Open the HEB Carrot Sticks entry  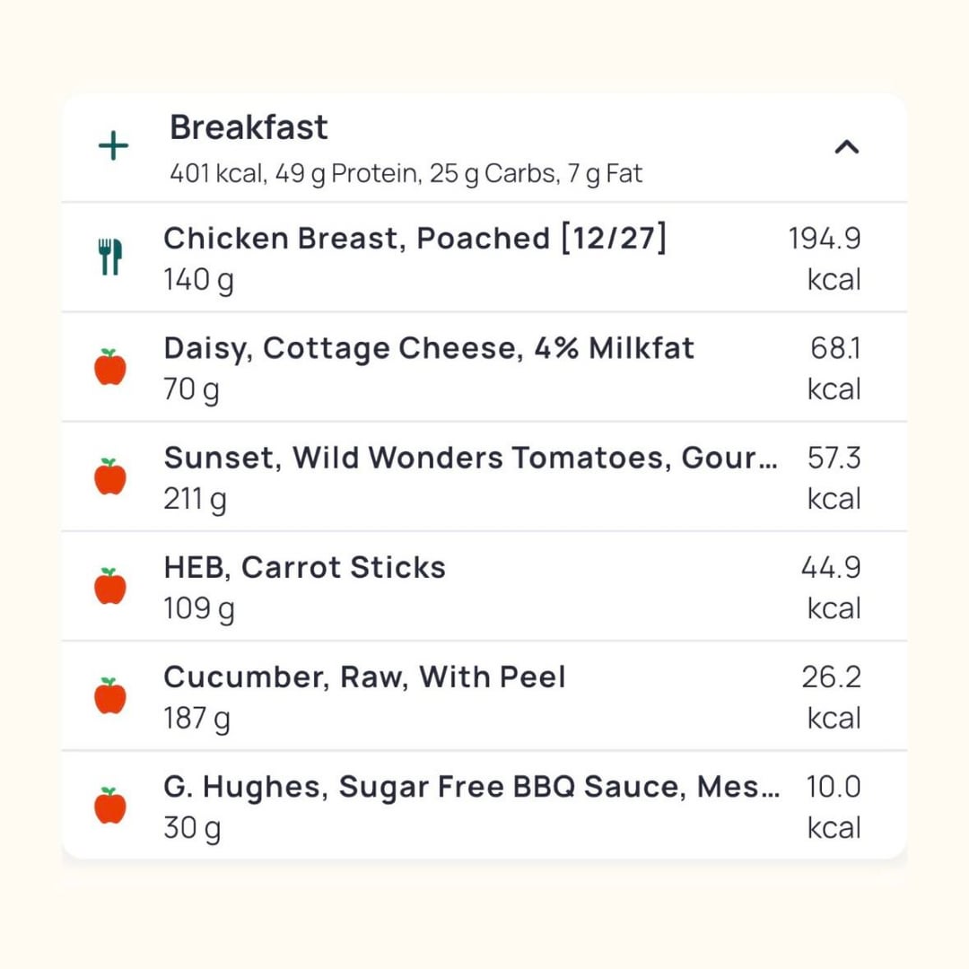[304, 567]
